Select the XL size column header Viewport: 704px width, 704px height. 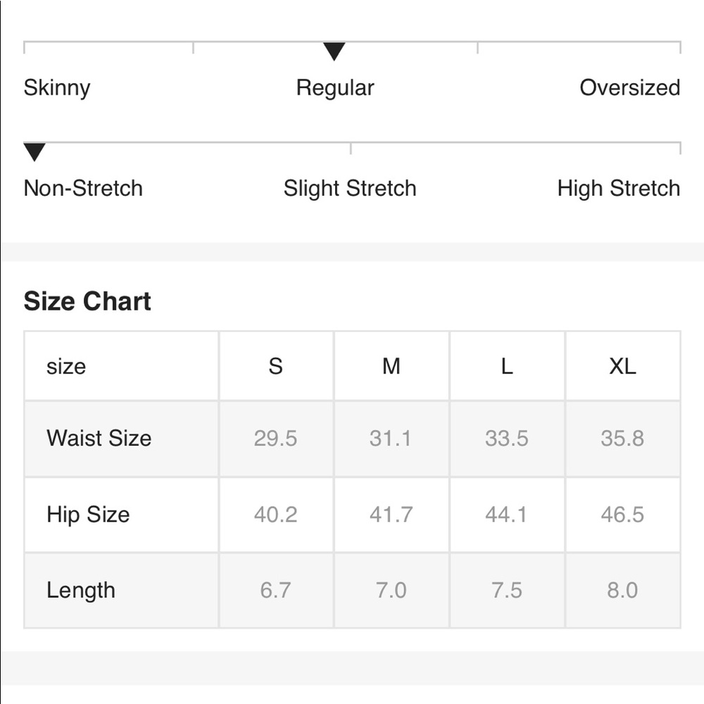(x=622, y=366)
